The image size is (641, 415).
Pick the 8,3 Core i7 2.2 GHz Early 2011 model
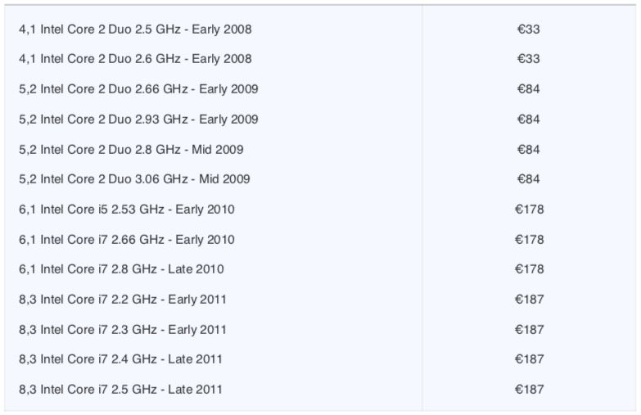pos(123,300)
